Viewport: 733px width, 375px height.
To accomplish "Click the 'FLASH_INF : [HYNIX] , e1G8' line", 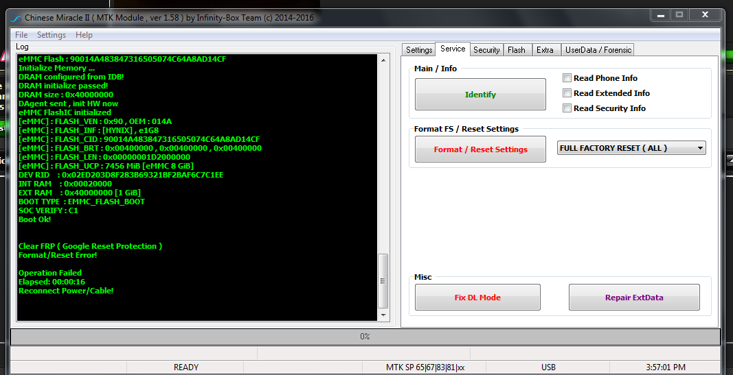I will (x=89, y=130).
